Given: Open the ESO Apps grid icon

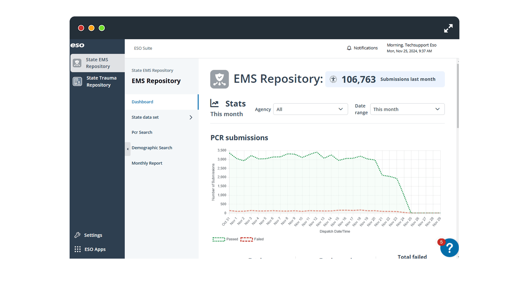Looking at the screenshot, I should click(77, 249).
